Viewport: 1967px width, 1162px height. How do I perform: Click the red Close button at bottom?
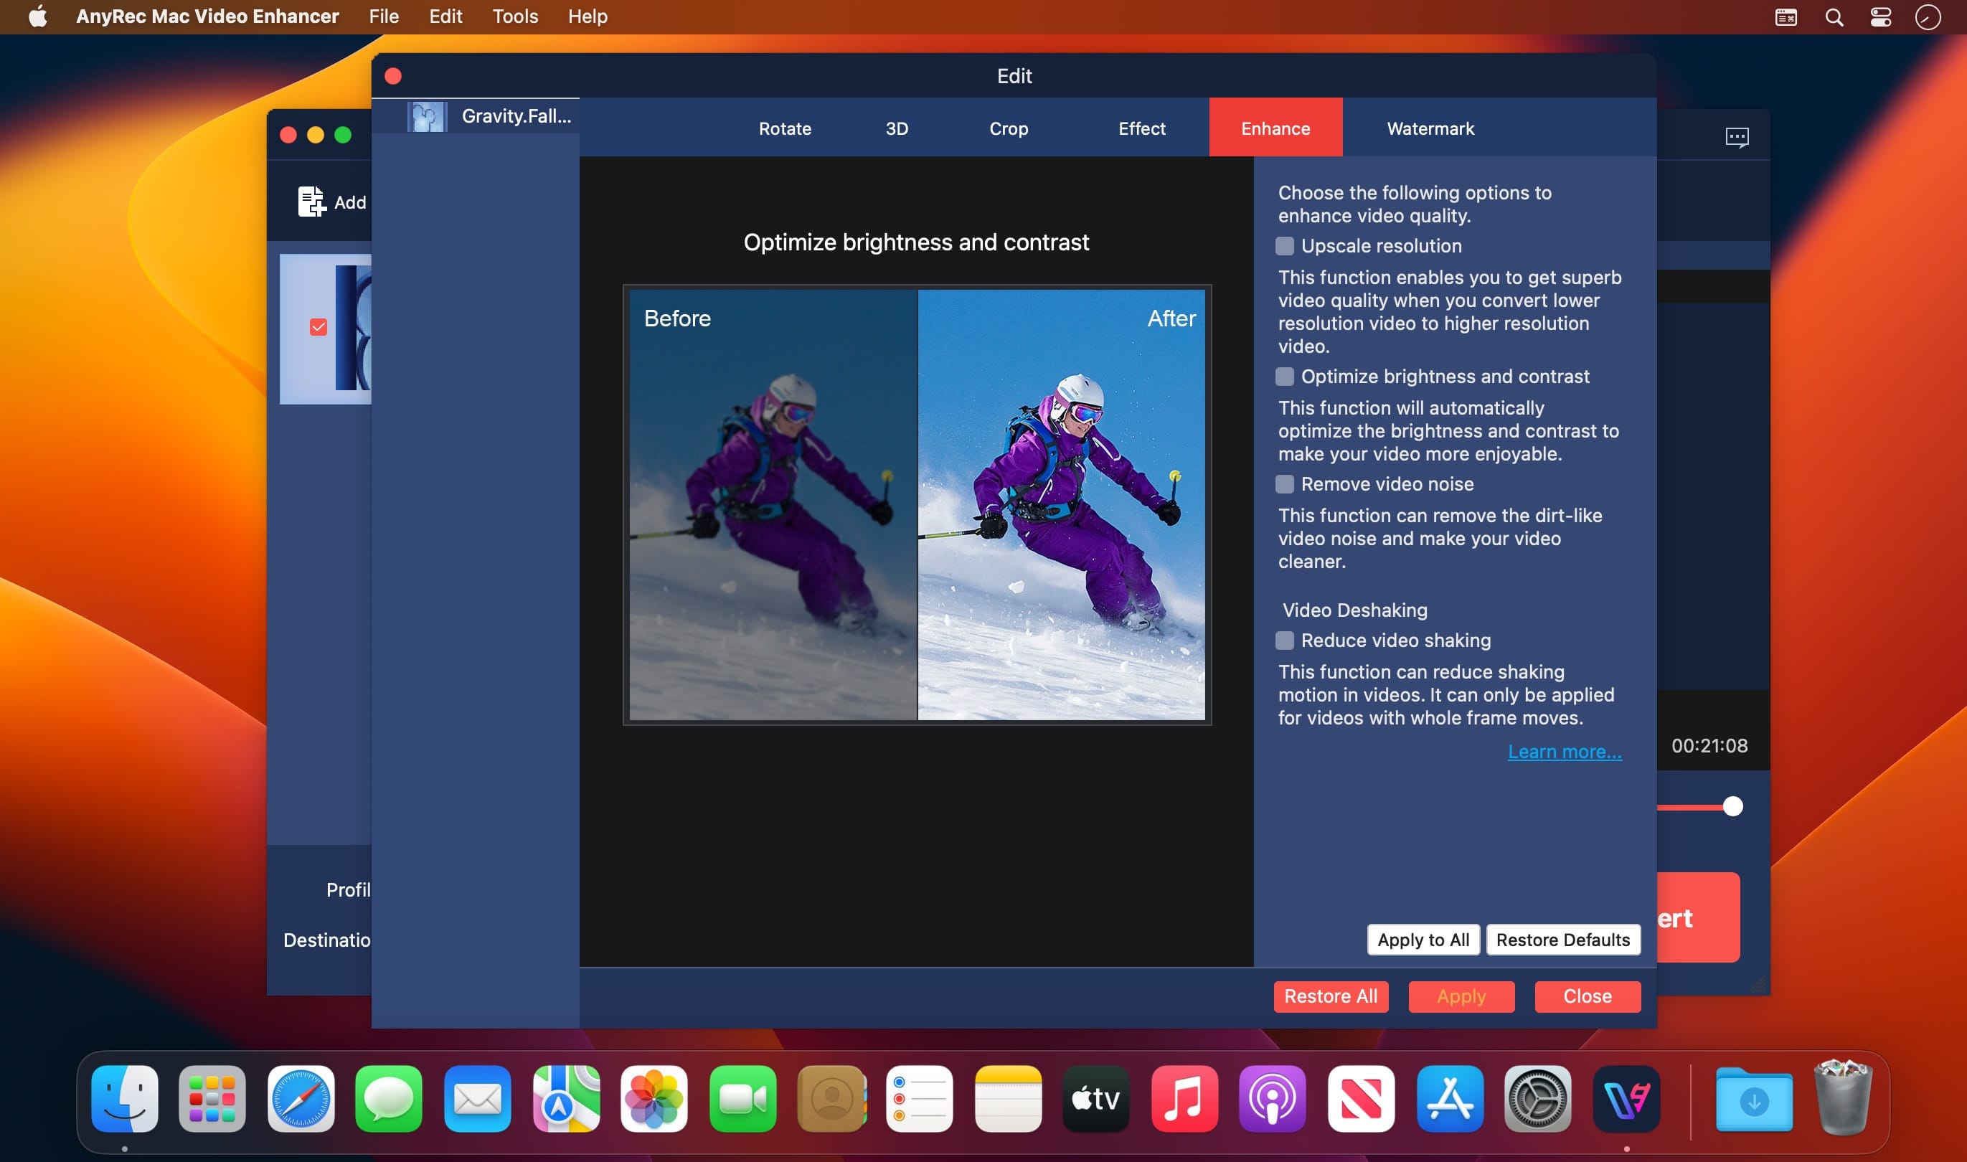[1588, 996]
